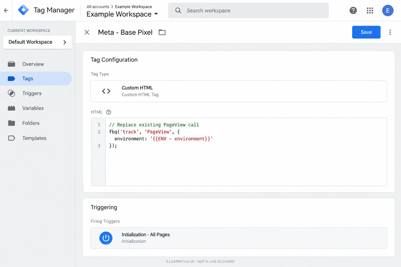401x267 pixels.
Task: Click the Variables icon in the sidebar
Action: 11,108
